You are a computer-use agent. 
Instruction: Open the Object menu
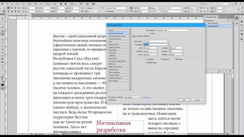coord(29,4)
